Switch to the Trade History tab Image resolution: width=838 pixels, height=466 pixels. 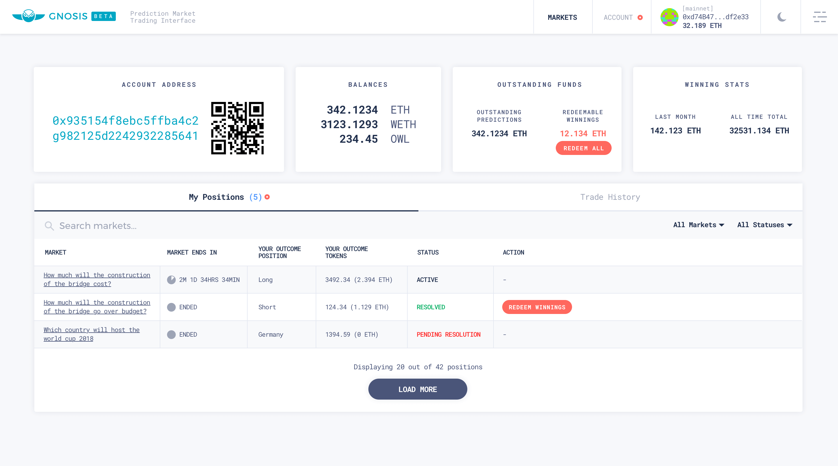pyautogui.click(x=610, y=197)
